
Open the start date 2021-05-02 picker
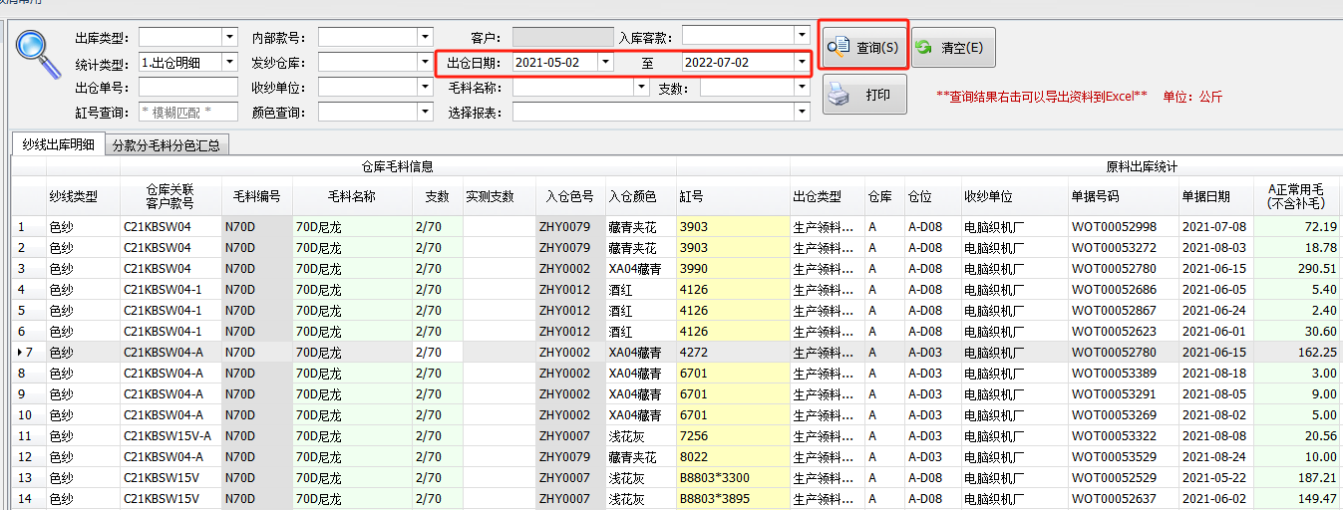tap(605, 62)
